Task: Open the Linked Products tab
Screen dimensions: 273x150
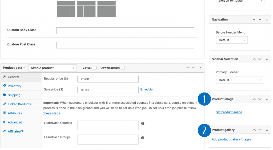Action: click(x=19, y=104)
